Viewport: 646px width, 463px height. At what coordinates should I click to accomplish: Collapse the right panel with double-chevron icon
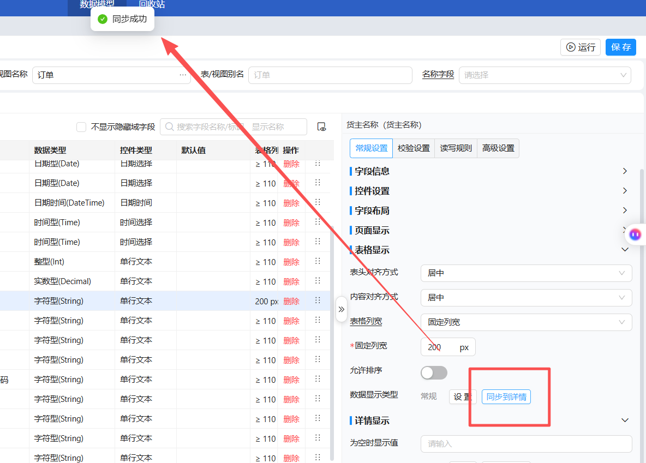pos(341,309)
